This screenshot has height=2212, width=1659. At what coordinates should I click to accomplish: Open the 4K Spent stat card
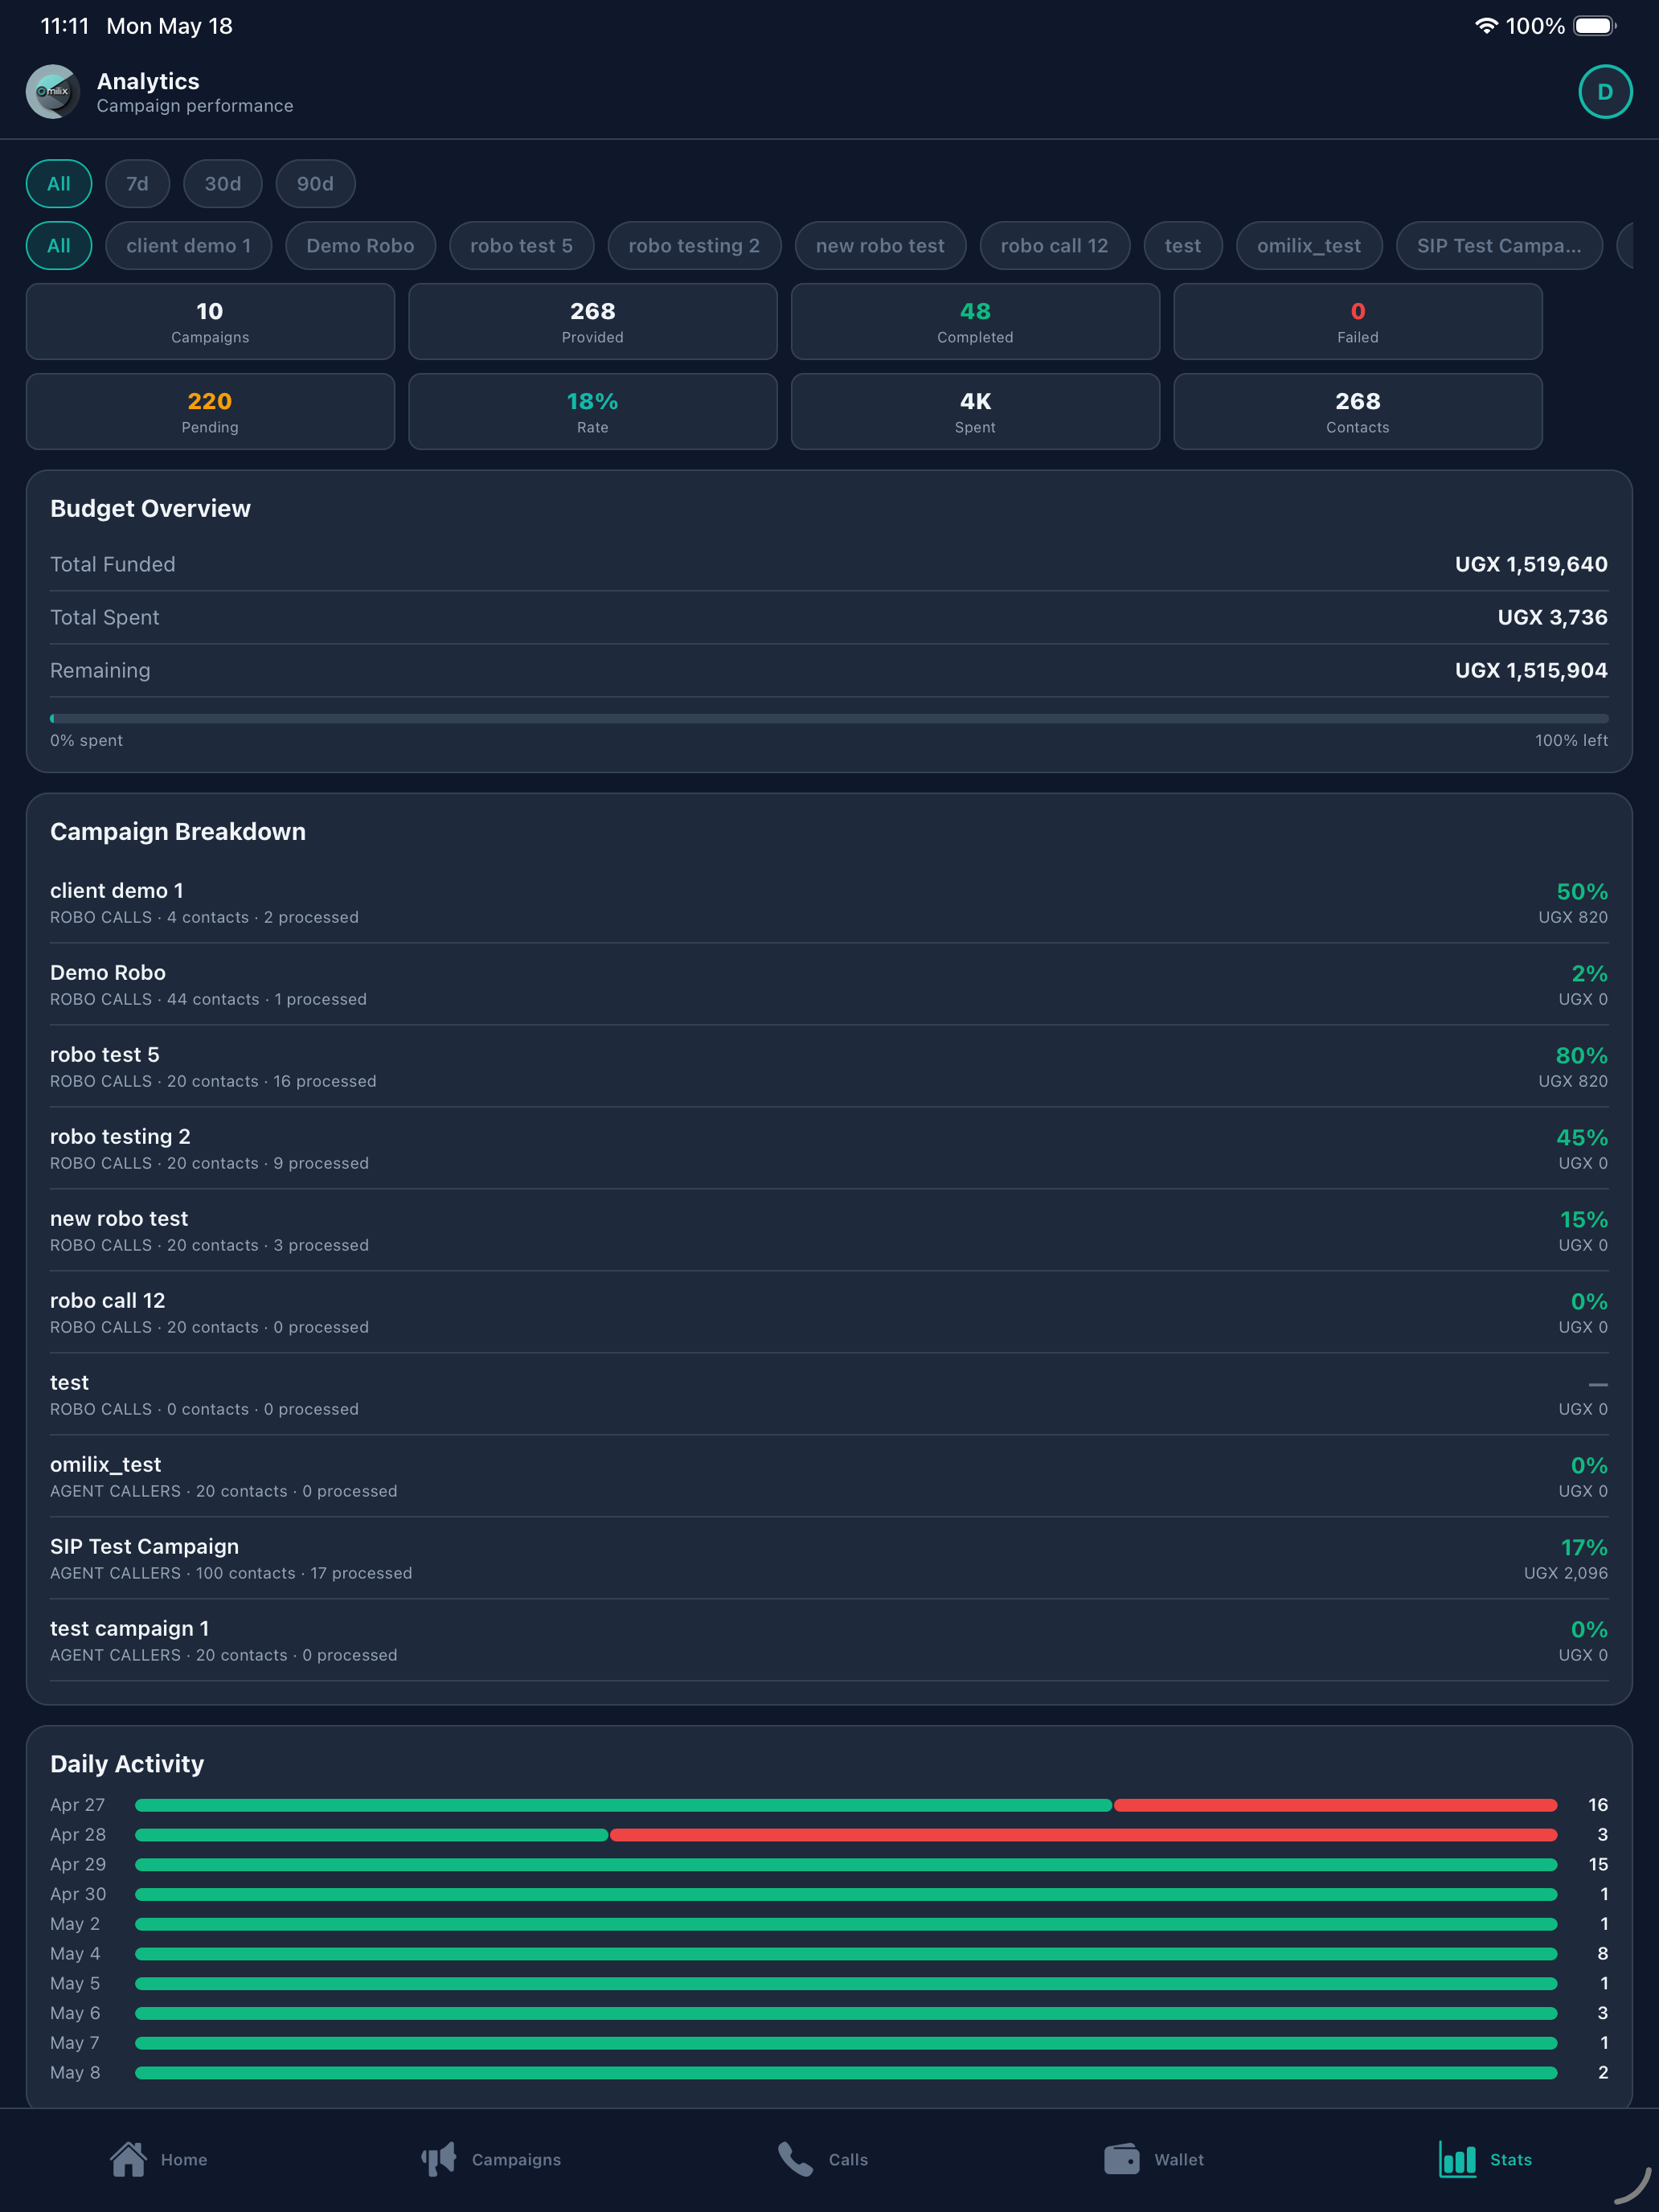[x=975, y=412]
